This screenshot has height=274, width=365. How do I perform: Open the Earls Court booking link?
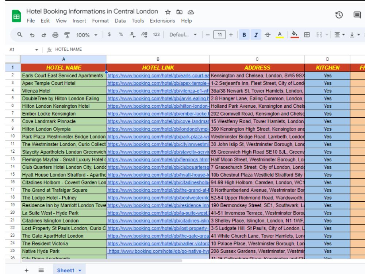[158, 76]
